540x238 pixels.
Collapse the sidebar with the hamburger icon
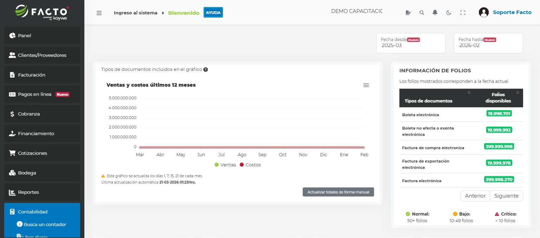click(x=99, y=12)
